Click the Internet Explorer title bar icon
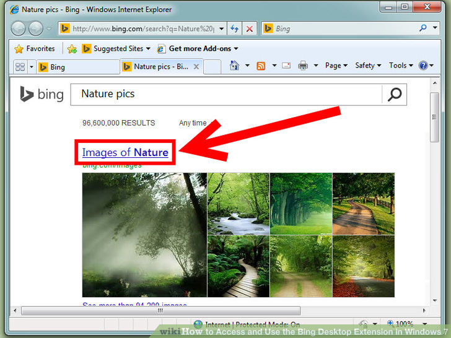The width and height of the screenshot is (451, 338). pos(14,9)
